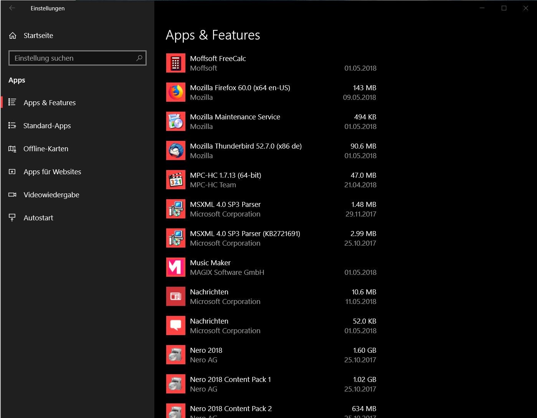Click the Nachrichten news app icon

coord(176,296)
